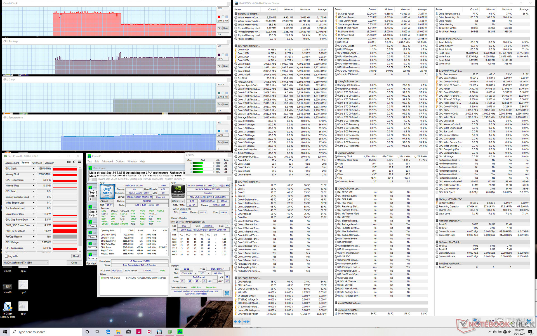This screenshot has width=537, height=336.
Task: Open GPU Clock sensor dropdown in GPU-Z
Action: (x=34, y=169)
